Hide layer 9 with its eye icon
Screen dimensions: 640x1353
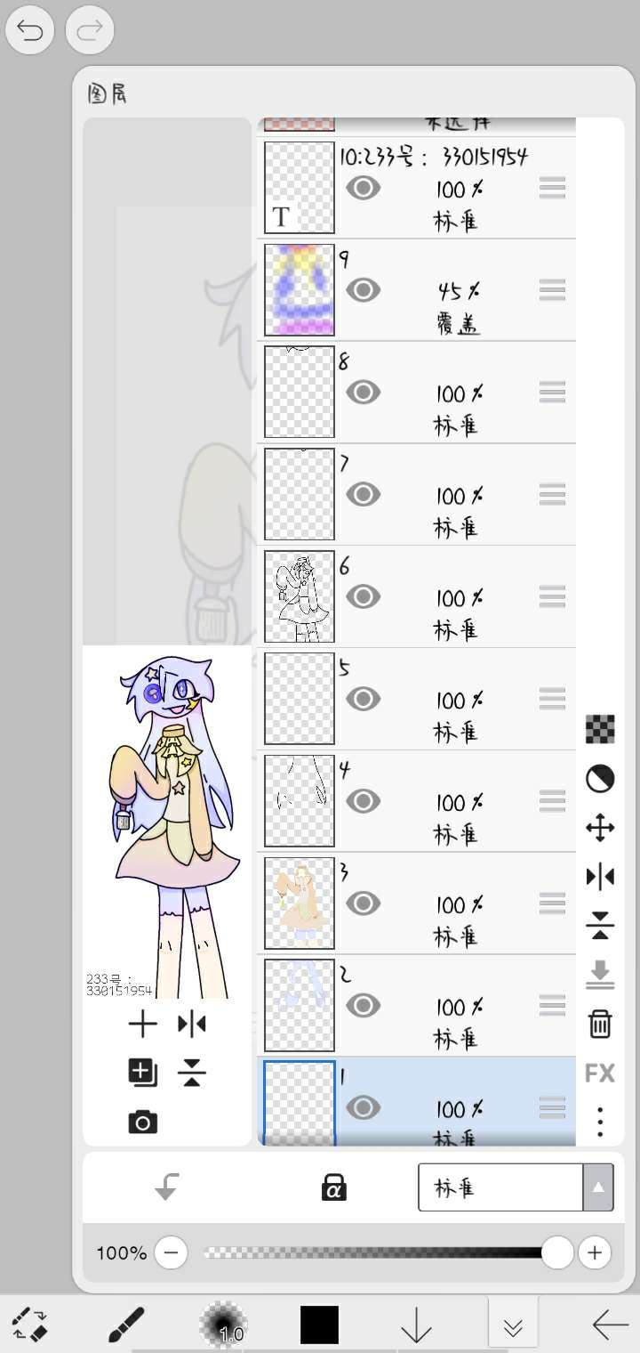[363, 289]
